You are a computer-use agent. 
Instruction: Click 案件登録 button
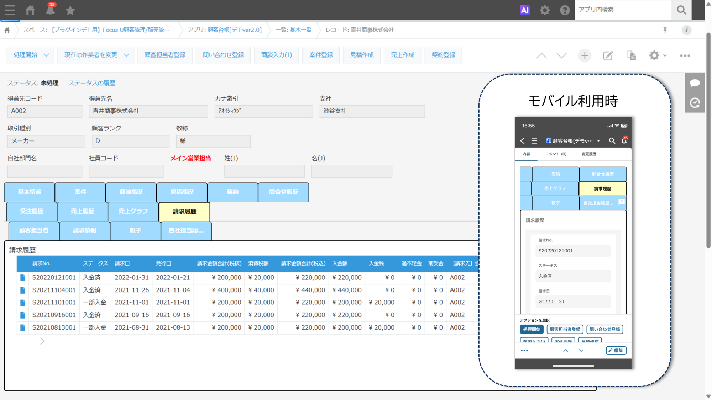[321, 55]
